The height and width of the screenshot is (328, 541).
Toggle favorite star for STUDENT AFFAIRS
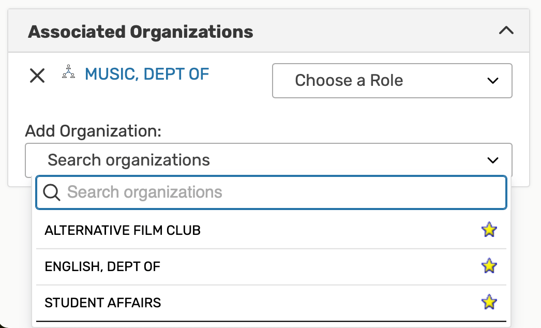[489, 303]
